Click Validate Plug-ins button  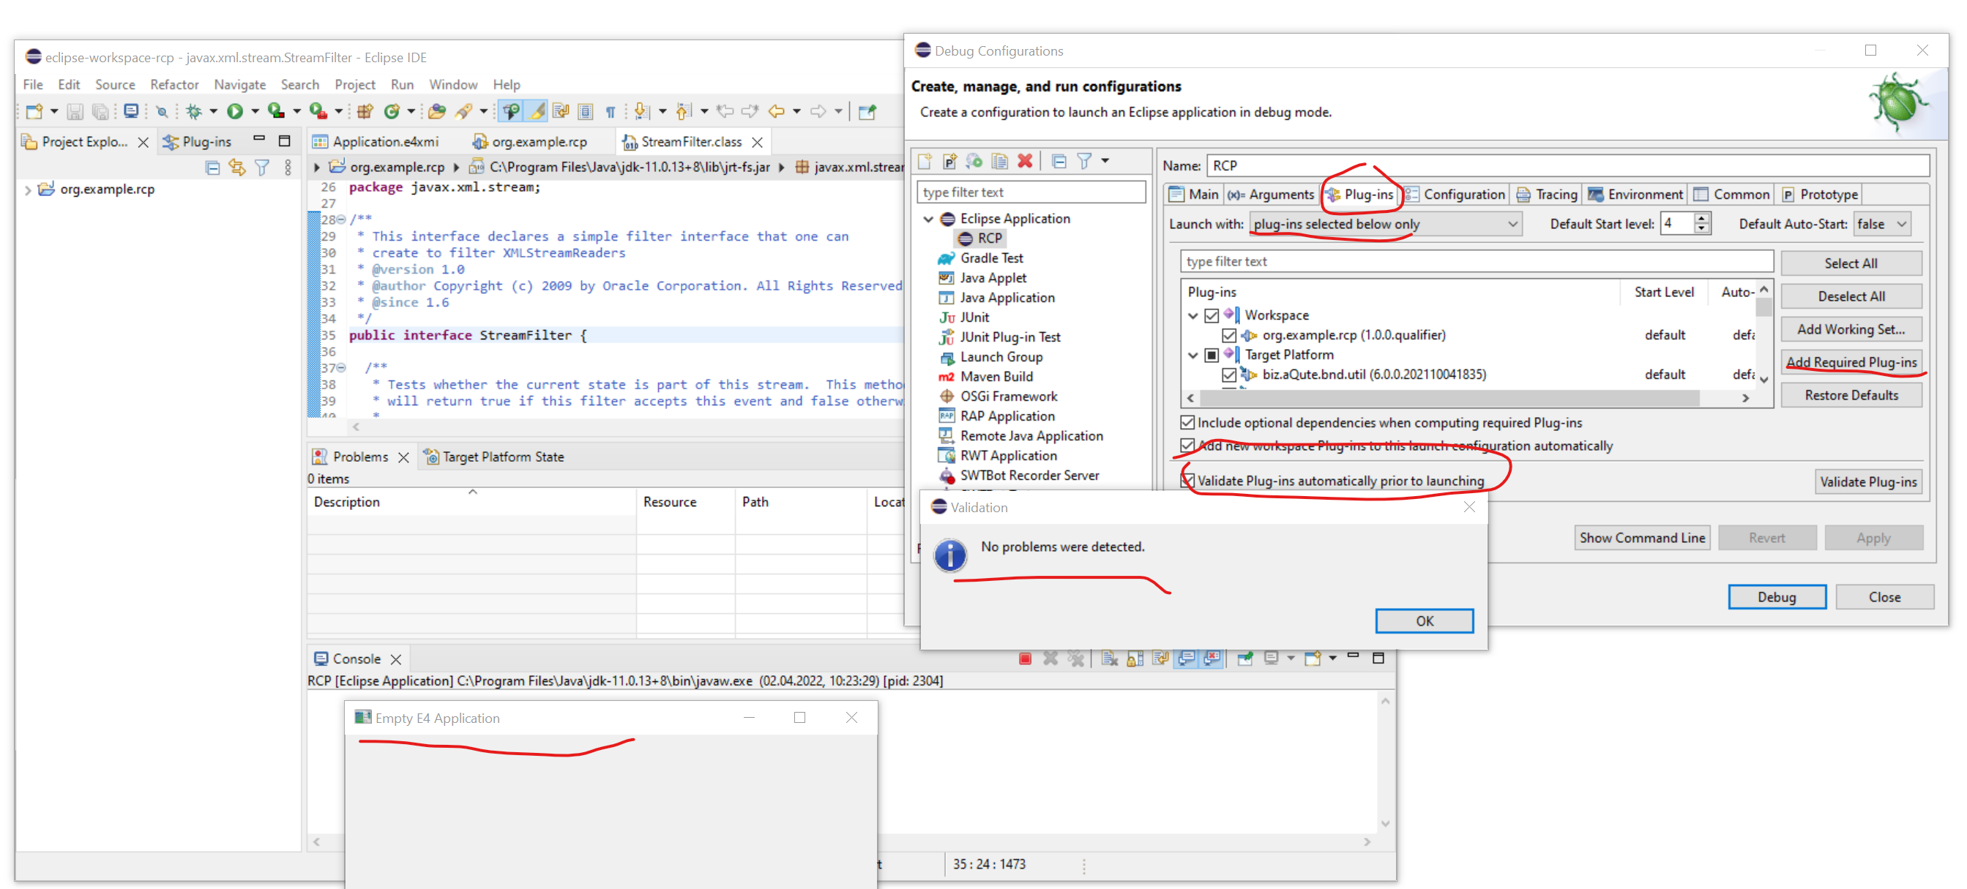1867,481
